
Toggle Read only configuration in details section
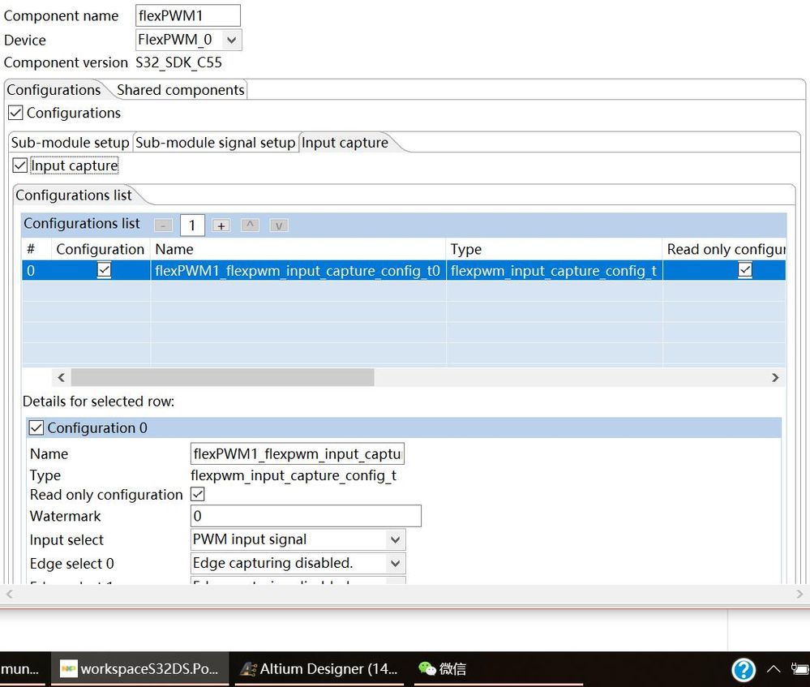197,494
